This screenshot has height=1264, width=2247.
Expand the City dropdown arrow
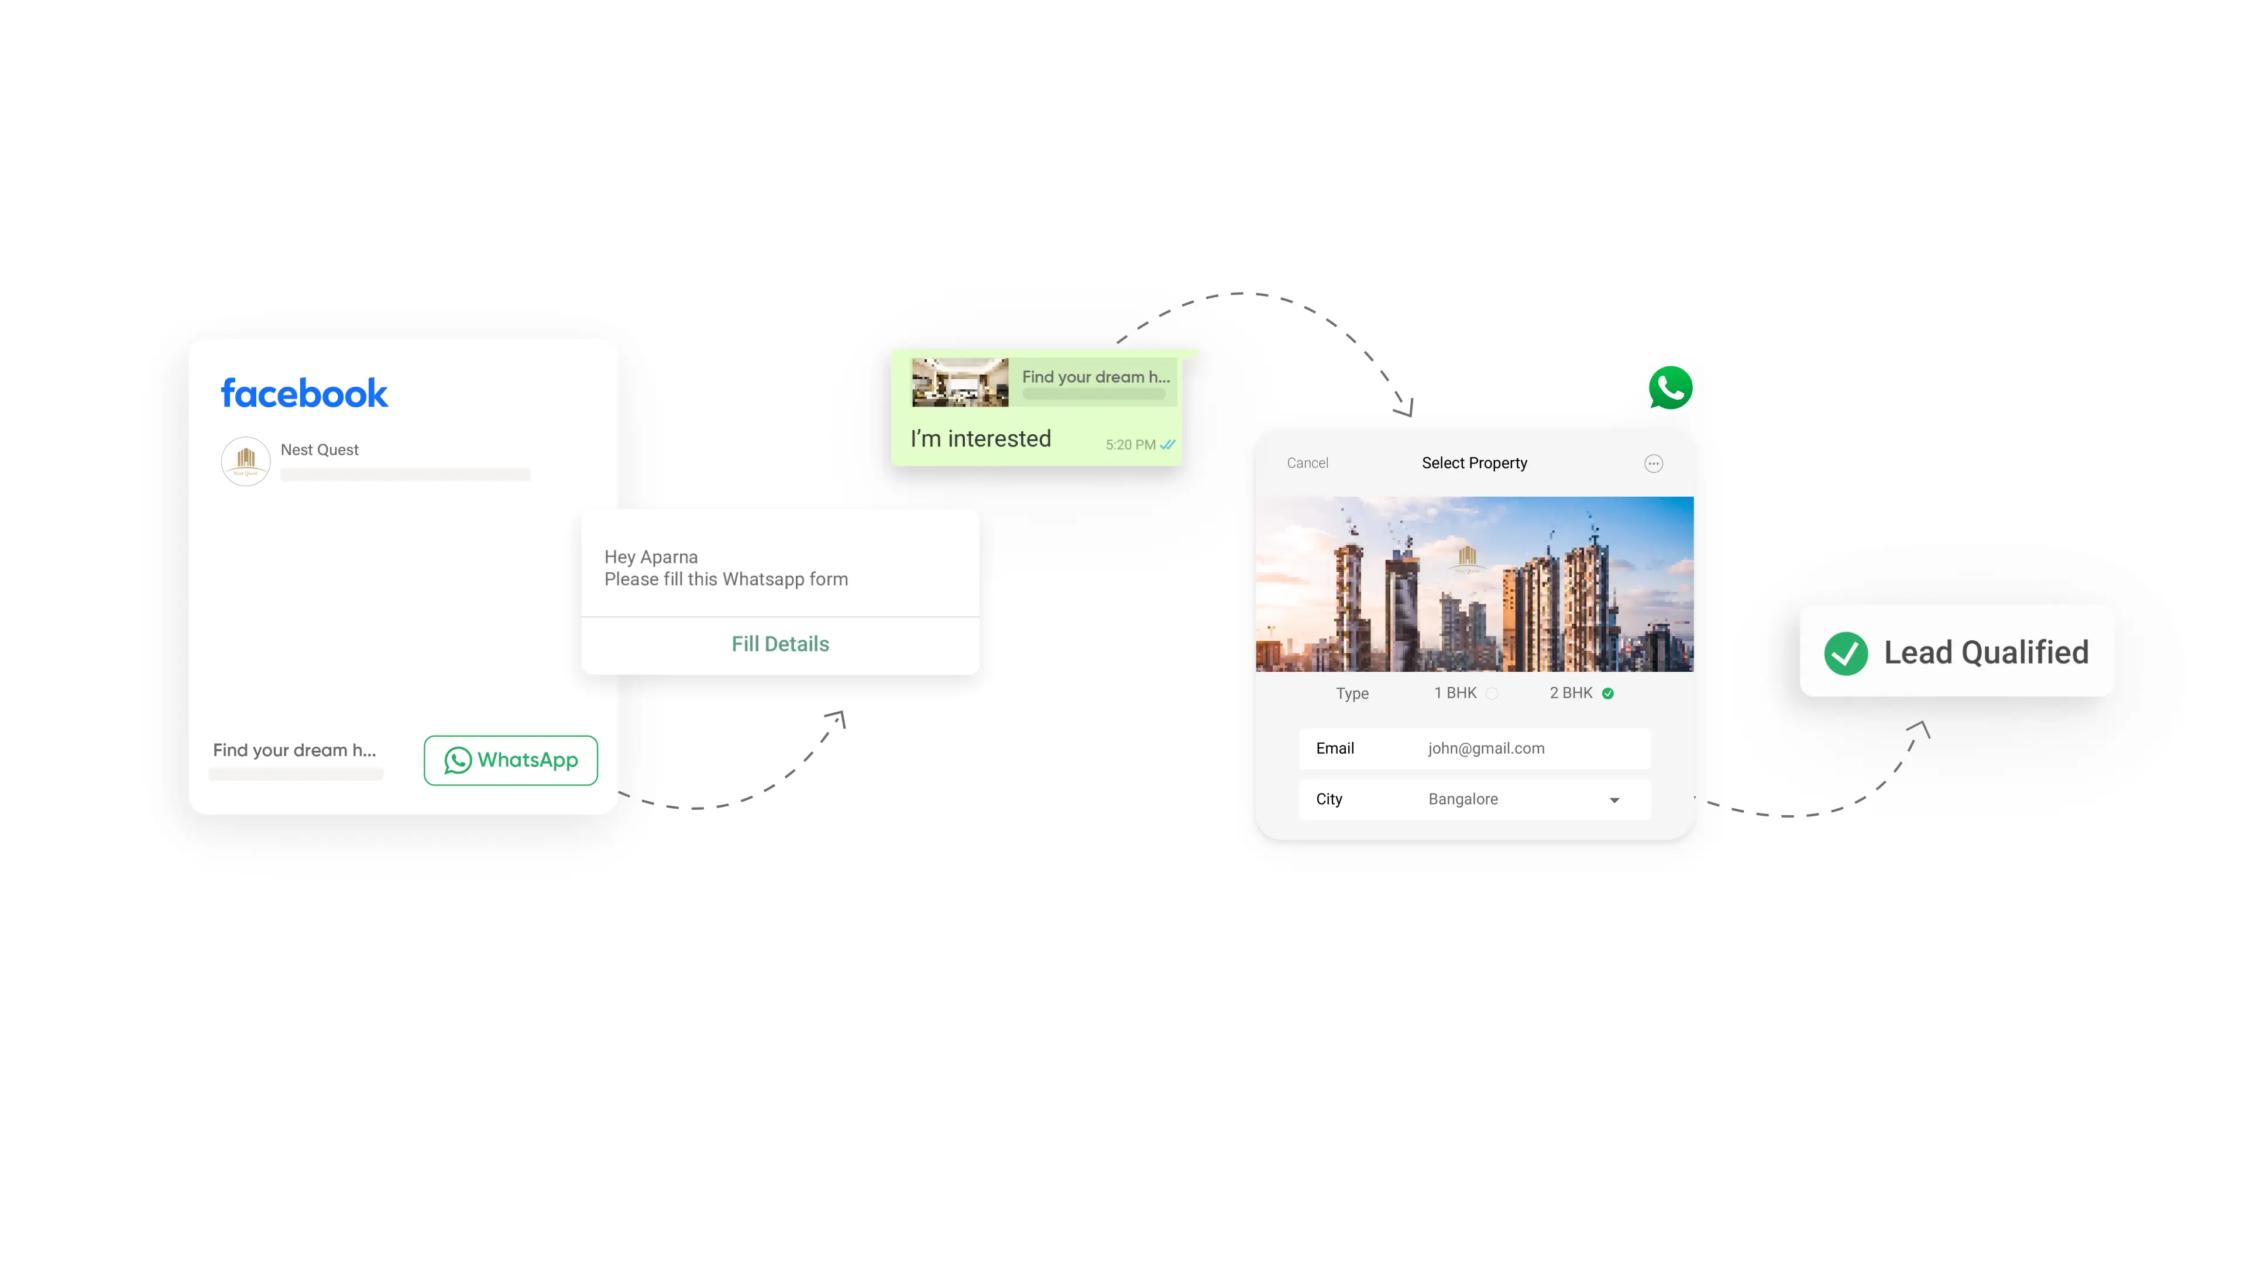click(x=1614, y=800)
